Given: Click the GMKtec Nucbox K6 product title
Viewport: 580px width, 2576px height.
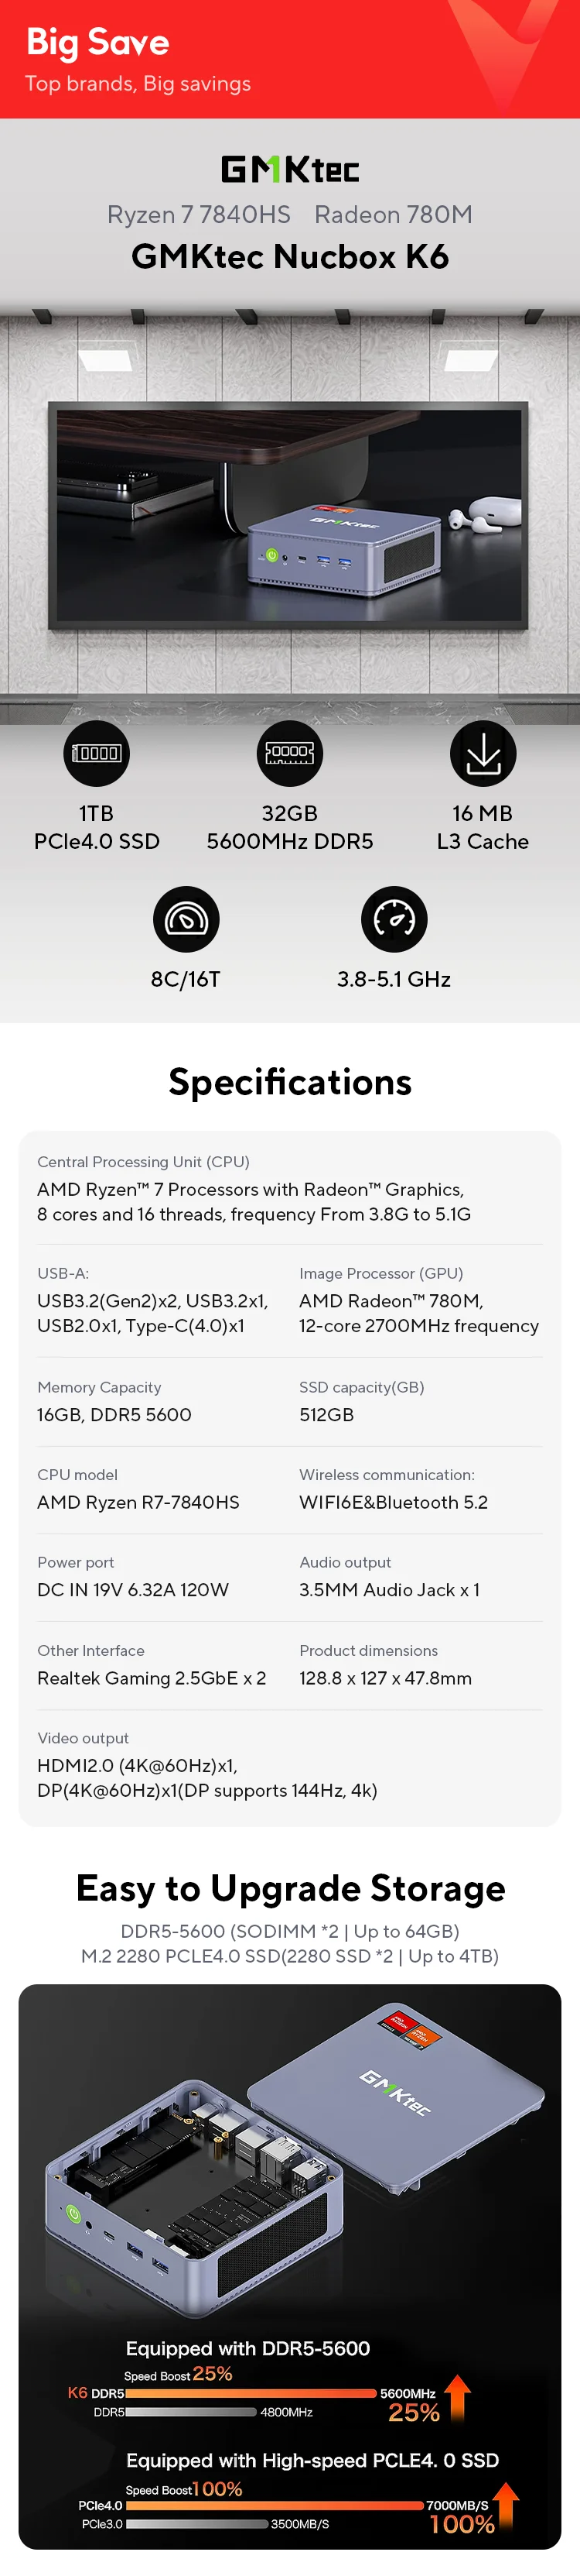Looking at the screenshot, I should click(289, 257).
